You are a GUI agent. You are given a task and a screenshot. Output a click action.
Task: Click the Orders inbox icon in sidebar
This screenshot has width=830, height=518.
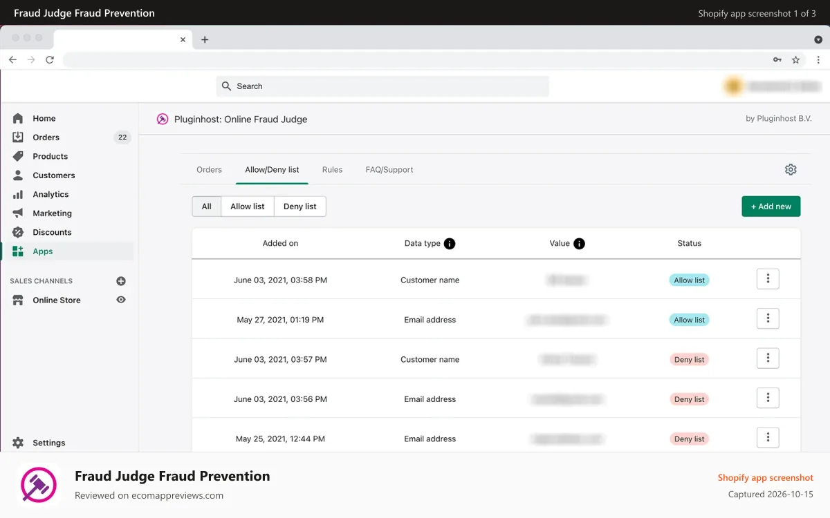click(x=18, y=137)
